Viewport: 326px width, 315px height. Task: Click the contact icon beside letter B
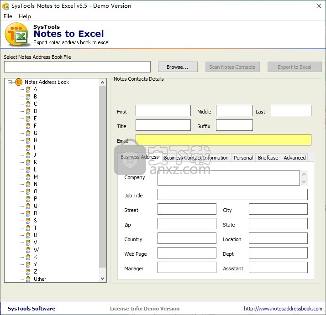[28, 97]
